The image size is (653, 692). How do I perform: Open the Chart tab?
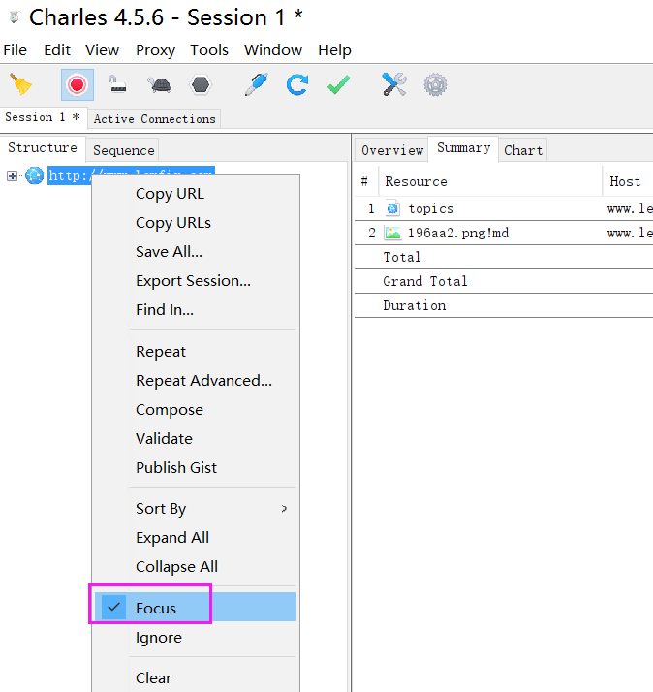coord(523,150)
